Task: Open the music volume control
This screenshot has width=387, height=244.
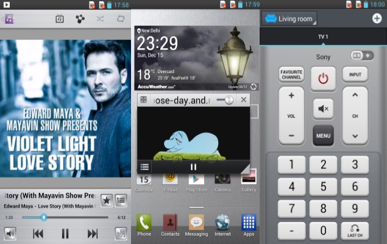Action: coord(10,234)
